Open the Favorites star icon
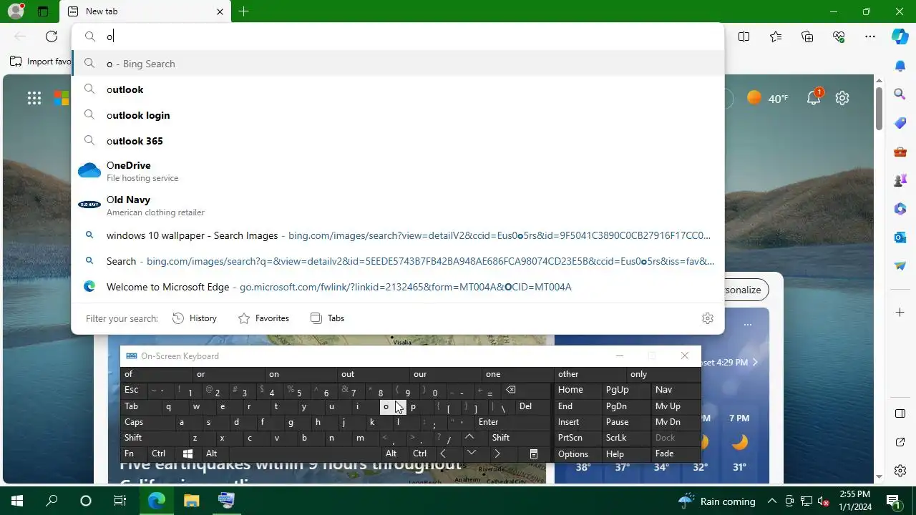 point(776,36)
